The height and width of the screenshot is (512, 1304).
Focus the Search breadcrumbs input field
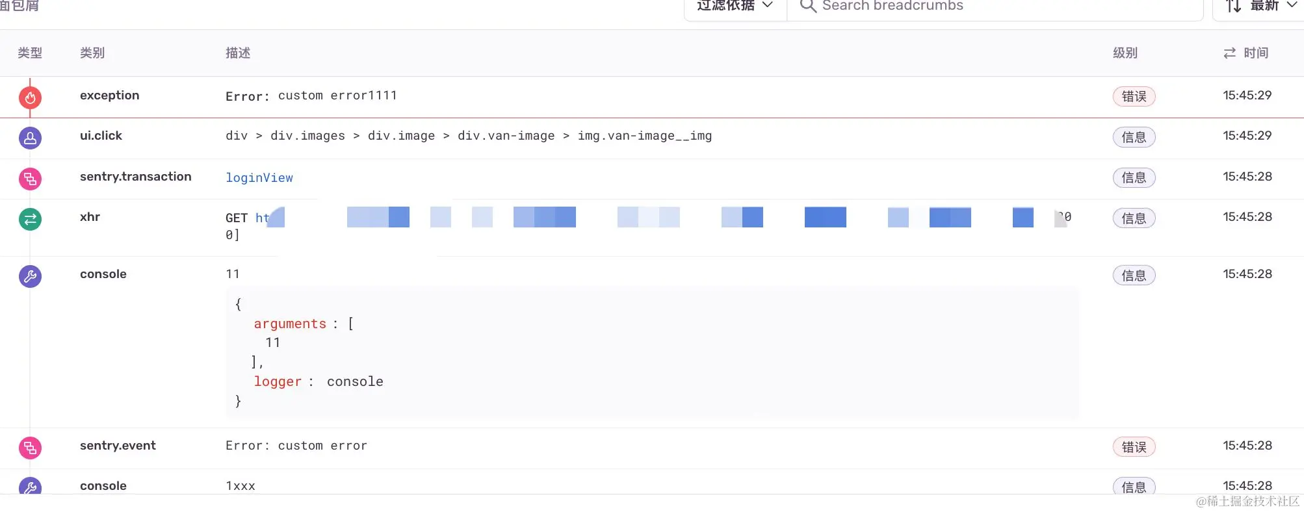[995, 6]
